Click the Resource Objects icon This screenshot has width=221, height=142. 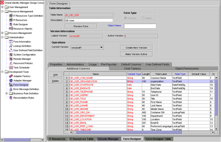[x=11, y=29]
